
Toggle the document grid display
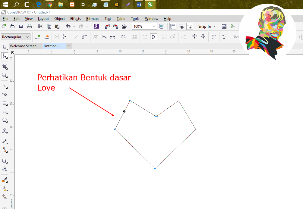181,26
